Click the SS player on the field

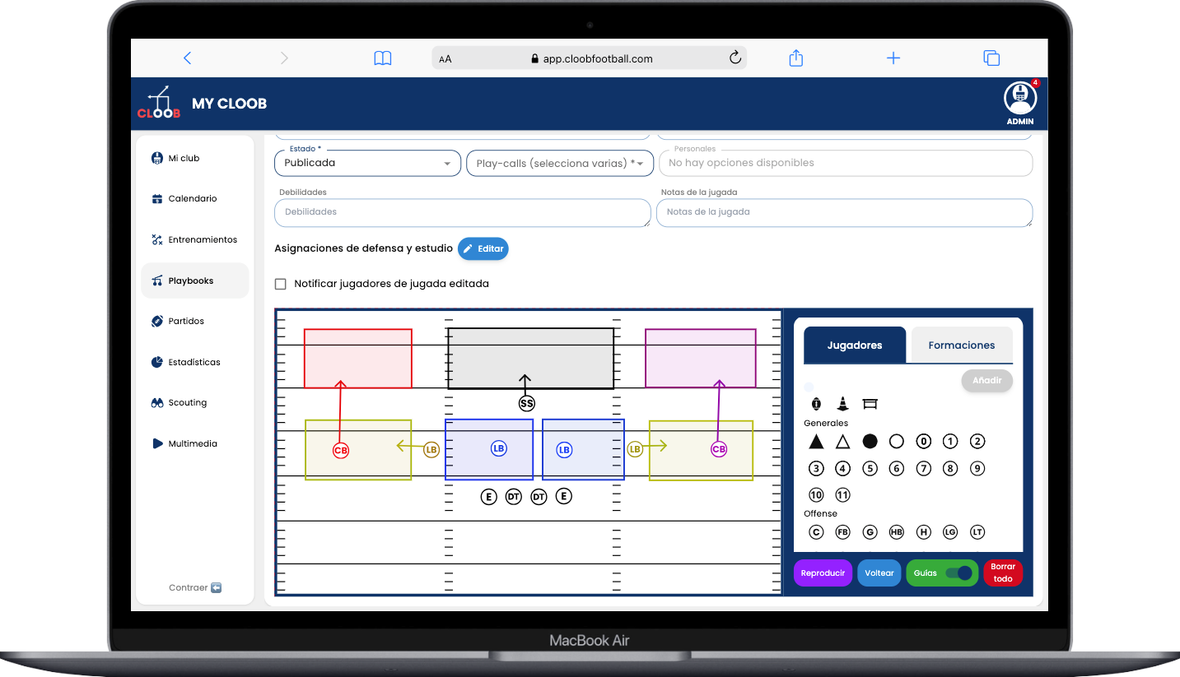[x=527, y=404]
